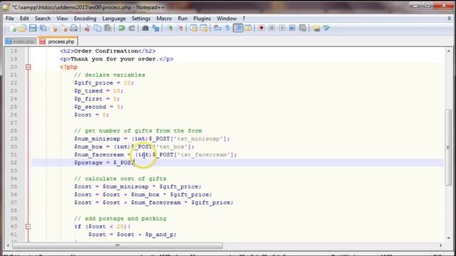Click the Copy toolbar icon
456x256 pixels.
(98, 28)
